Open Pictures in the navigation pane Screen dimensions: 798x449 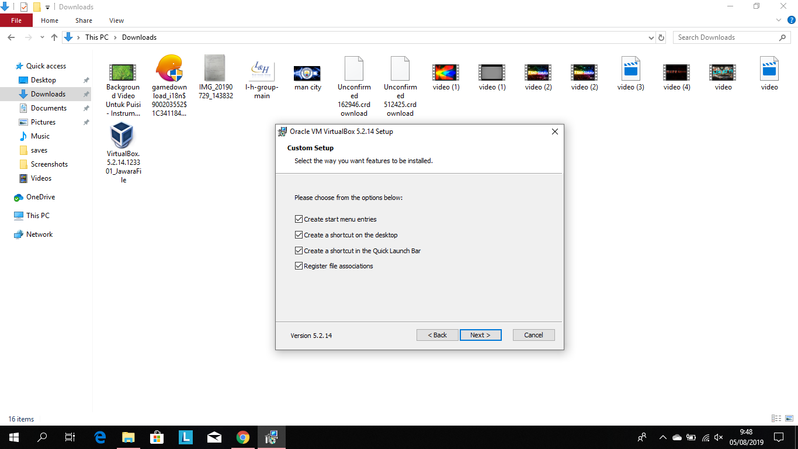click(43, 122)
